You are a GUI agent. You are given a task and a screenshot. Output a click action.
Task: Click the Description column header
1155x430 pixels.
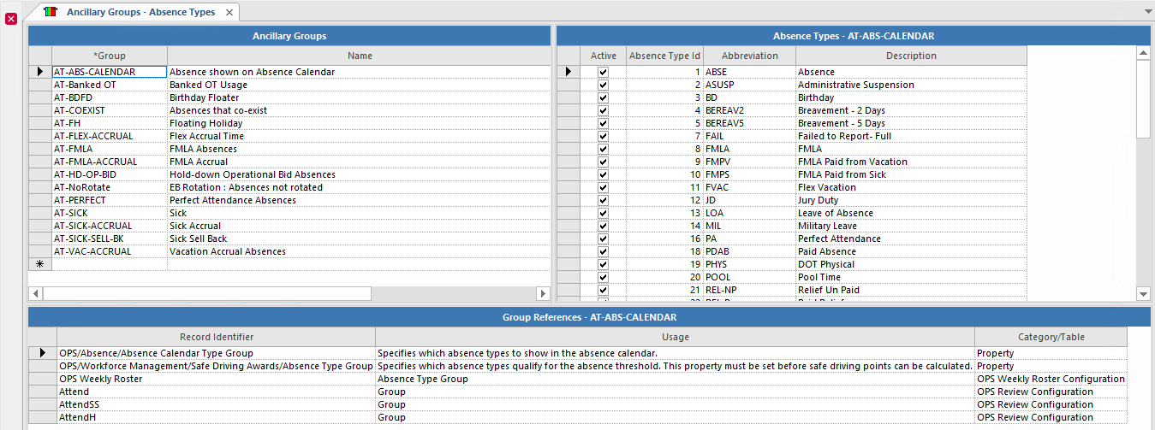coord(911,56)
